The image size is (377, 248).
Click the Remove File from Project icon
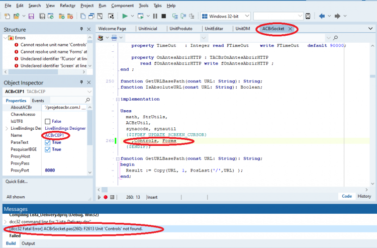(70, 16)
